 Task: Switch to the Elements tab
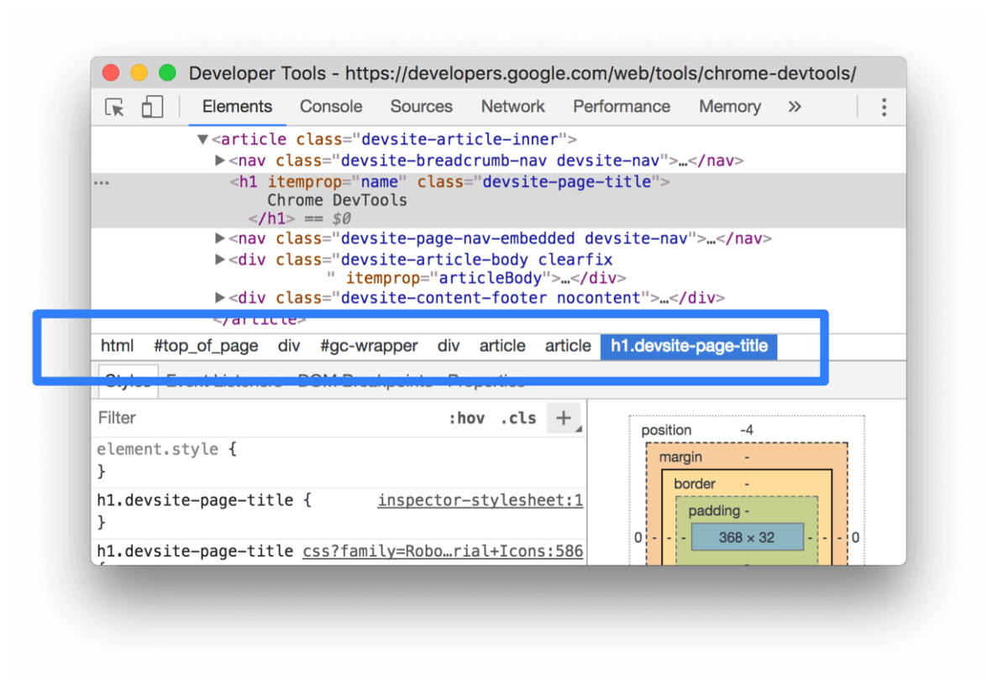point(237,107)
